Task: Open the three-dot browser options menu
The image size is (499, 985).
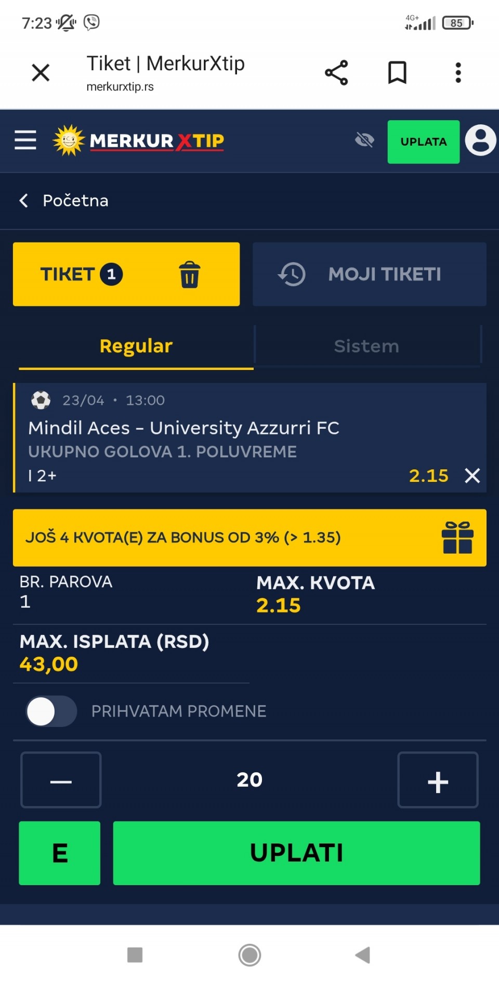Action: coord(458,73)
